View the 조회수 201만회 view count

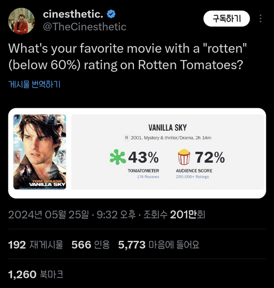(174, 214)
